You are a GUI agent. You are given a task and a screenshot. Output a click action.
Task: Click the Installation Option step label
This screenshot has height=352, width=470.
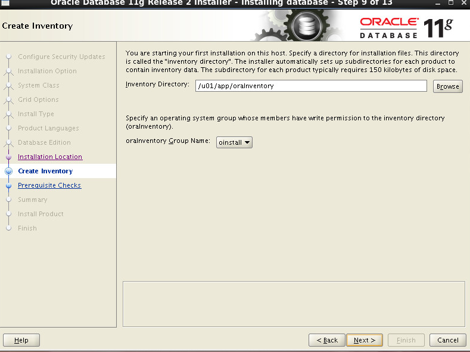pyautogui.click(x=48, y=71)
